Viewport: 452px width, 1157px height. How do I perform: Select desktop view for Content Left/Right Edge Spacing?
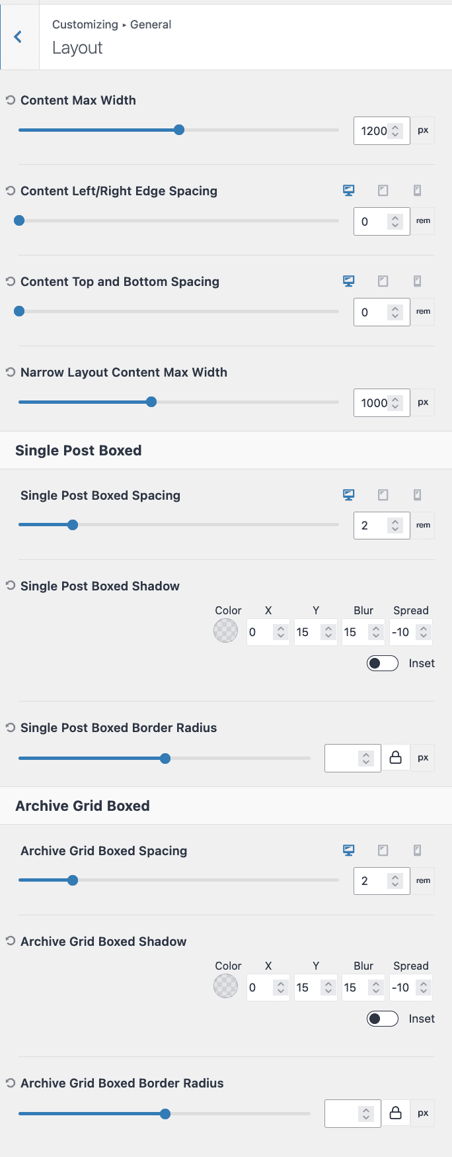[348, 190]
